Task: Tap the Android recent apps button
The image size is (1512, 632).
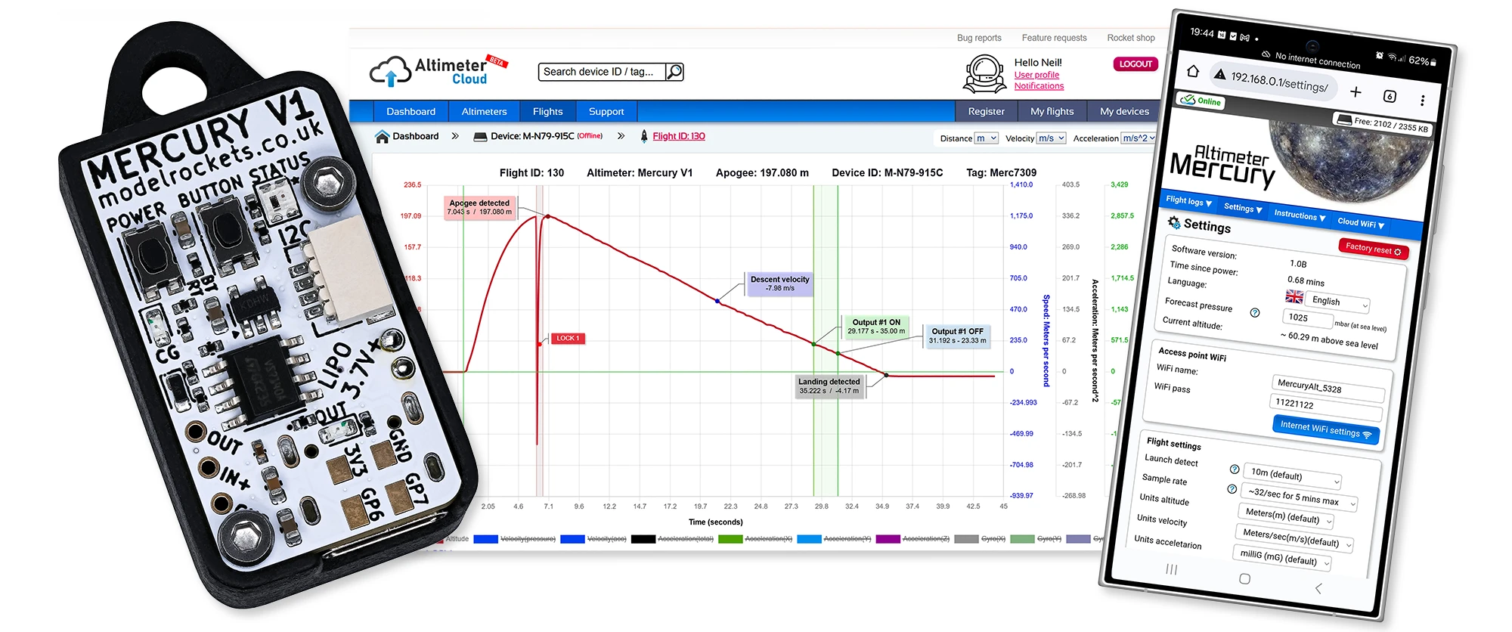Action: click(x=1172, y=569)
